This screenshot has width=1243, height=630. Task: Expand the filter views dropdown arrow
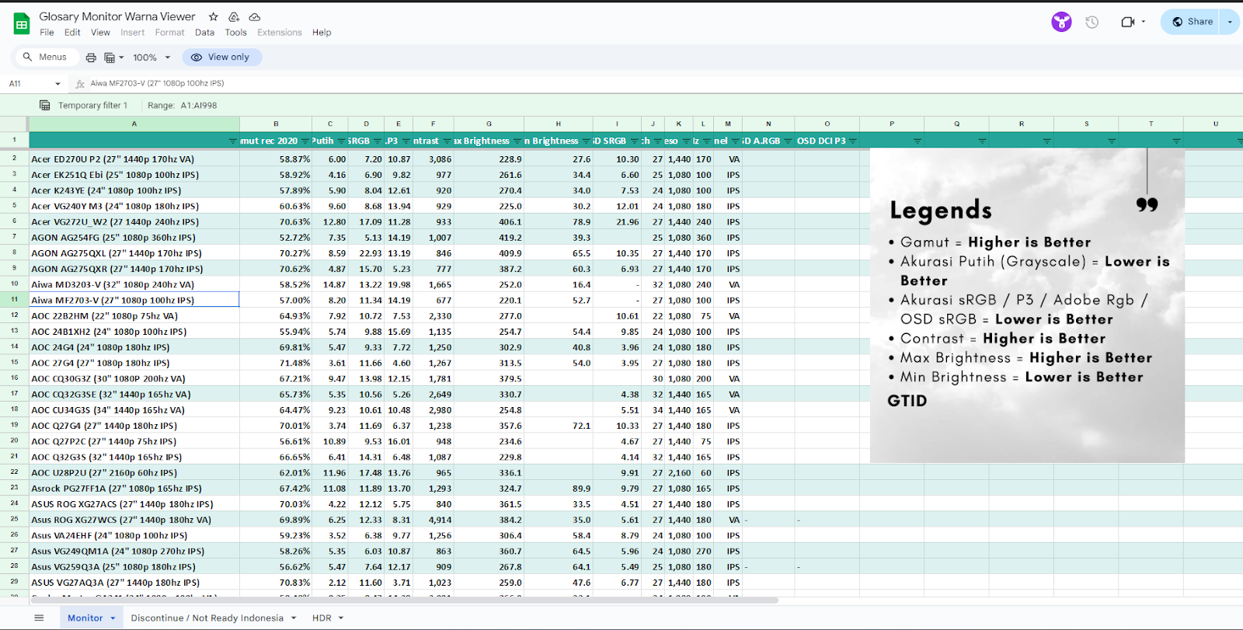pyautogui.click(x=121, y=57)
